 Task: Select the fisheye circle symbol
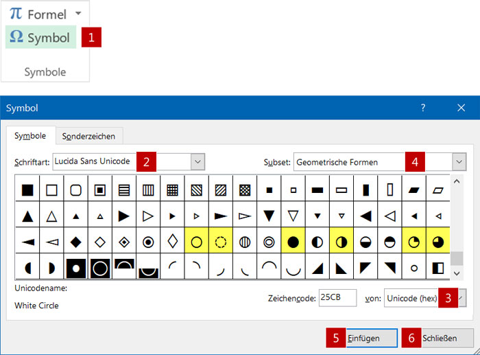pos(148,242)
